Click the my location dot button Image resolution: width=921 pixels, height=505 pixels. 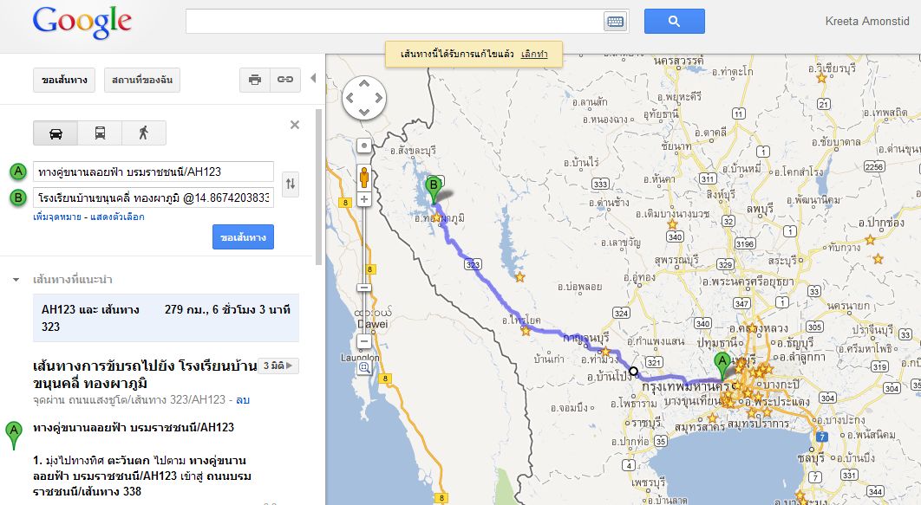[x=364, y=146]
